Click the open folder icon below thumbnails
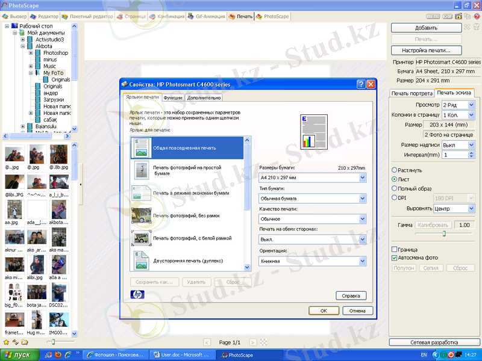This screenshot has height=361, width=482. [x=25, y=342]
